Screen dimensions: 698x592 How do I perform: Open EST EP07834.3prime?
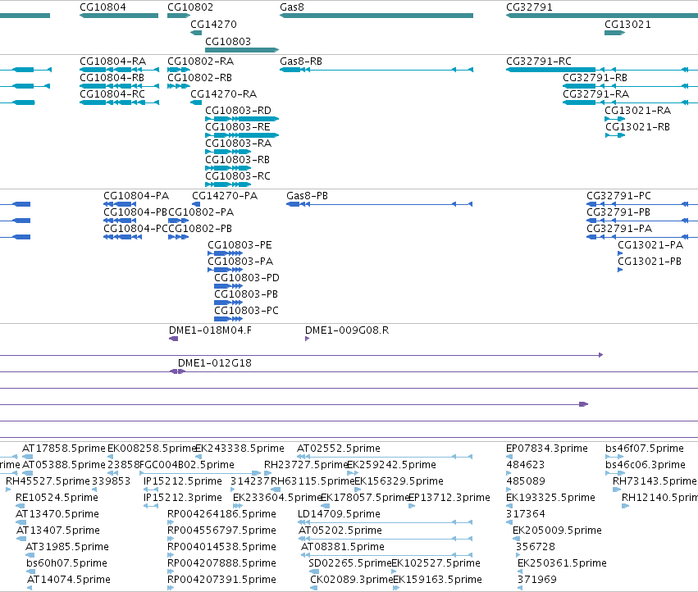coord(509,457)
